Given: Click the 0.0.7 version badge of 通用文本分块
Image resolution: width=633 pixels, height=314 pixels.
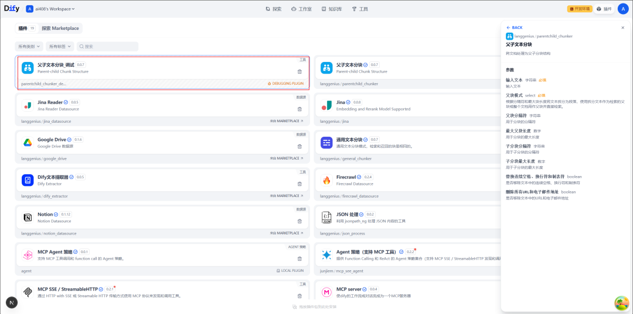Looking at the screenshot, I should [374, 139].
